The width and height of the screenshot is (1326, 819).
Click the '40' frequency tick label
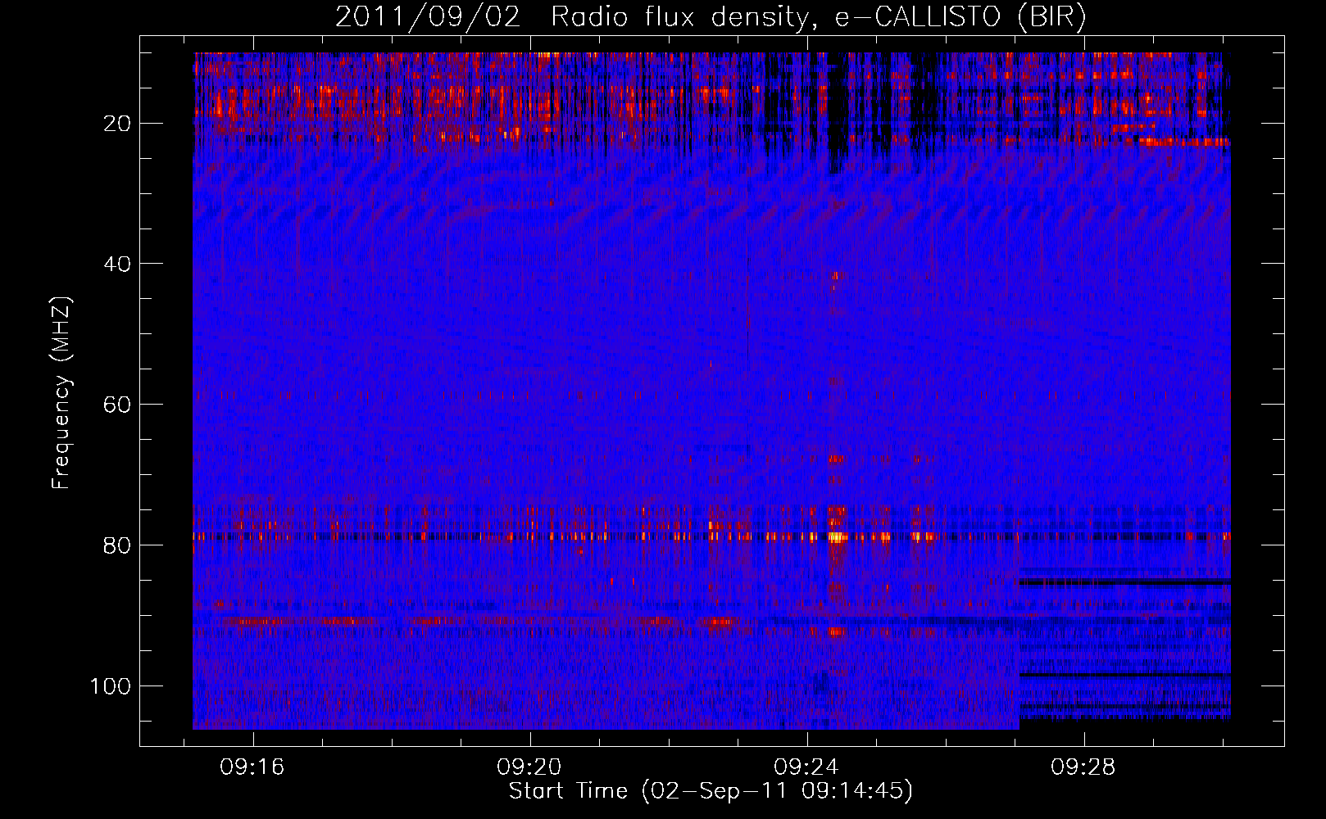pyautogui.click(x=117, y=264)
